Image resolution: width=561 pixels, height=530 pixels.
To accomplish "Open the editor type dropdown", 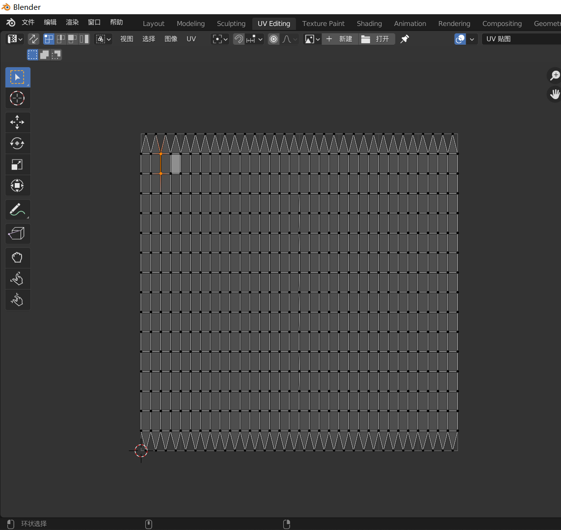I will (x=15, y=39).
